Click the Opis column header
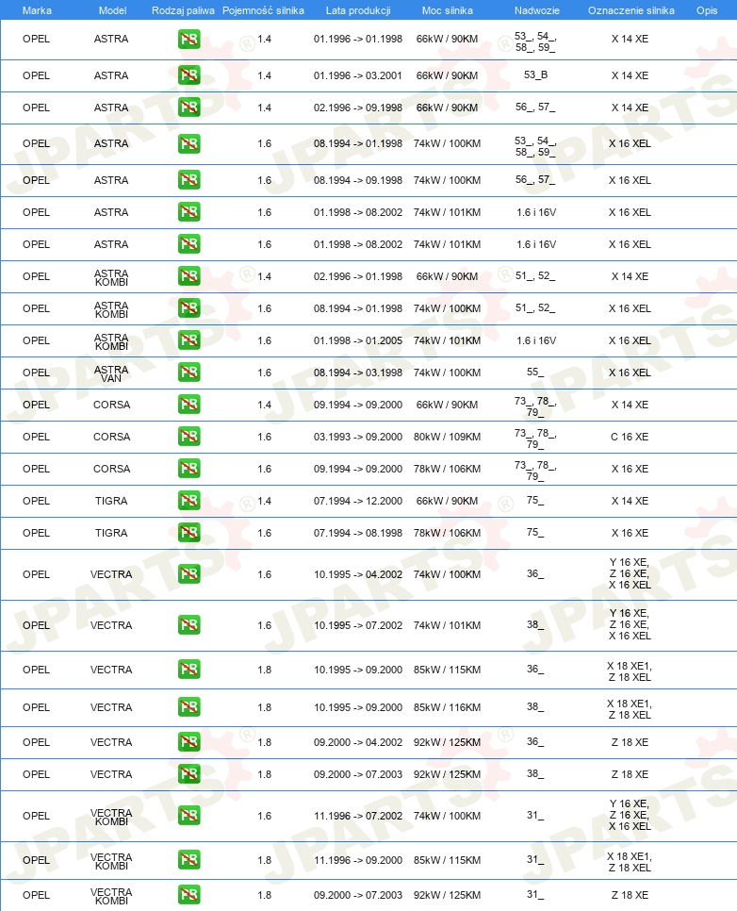 click(707, 10)
